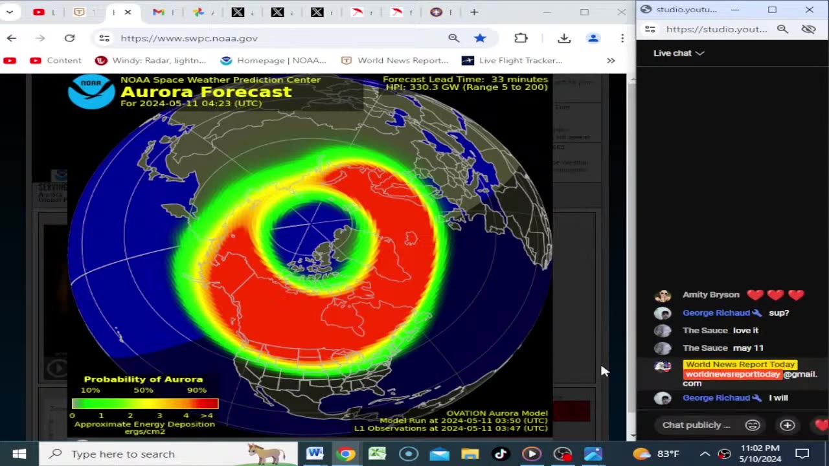Click the World News Report Today chat badge
829x466 pixels.
[740, 364]
